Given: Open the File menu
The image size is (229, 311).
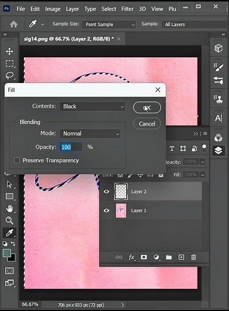Looking at the screenshot, I should 21,9.
